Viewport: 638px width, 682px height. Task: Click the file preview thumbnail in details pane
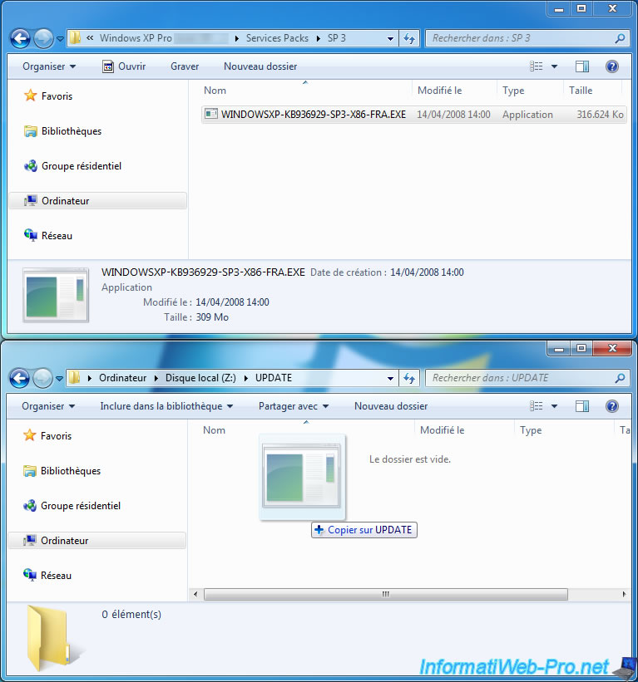click(x=55, y=296)
